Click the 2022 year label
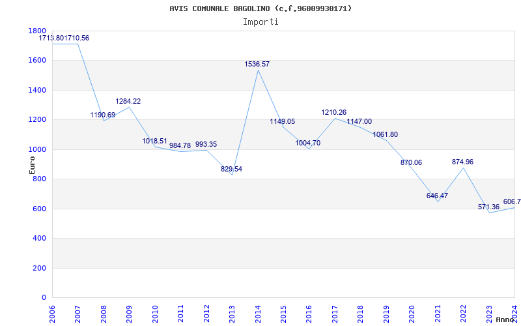Viewport: 521px width, 326px height. (x=463, y=314)
